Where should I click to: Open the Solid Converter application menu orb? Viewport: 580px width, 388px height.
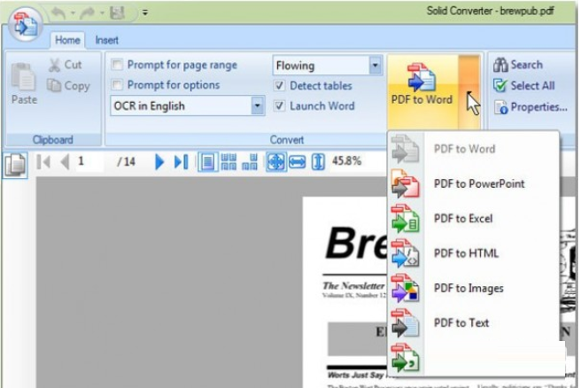coord(25,25)
